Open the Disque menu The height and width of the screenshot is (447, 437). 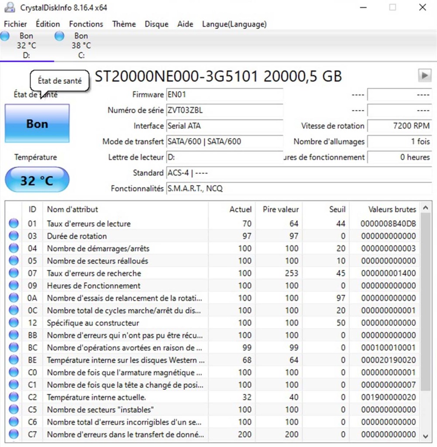(156, 24)
